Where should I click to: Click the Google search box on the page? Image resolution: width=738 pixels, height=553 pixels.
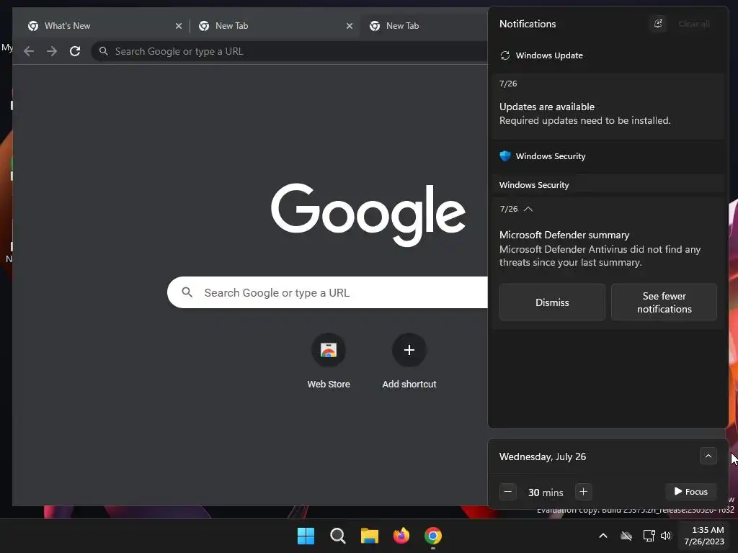(x=328, y=292)
